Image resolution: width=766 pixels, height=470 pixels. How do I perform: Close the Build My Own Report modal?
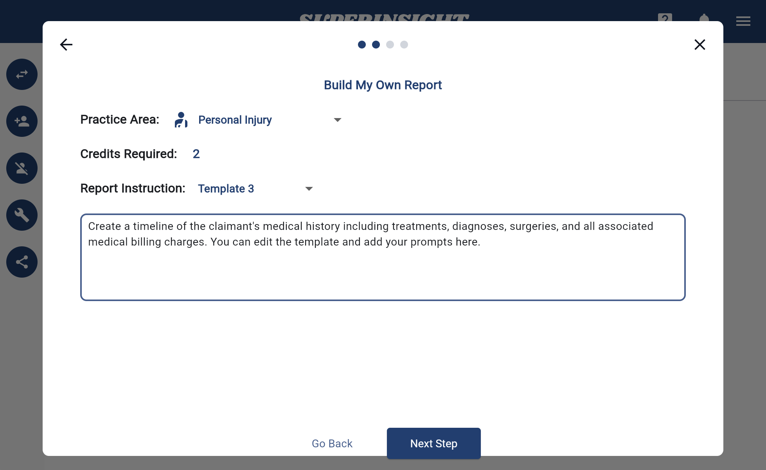click(700, 44)
